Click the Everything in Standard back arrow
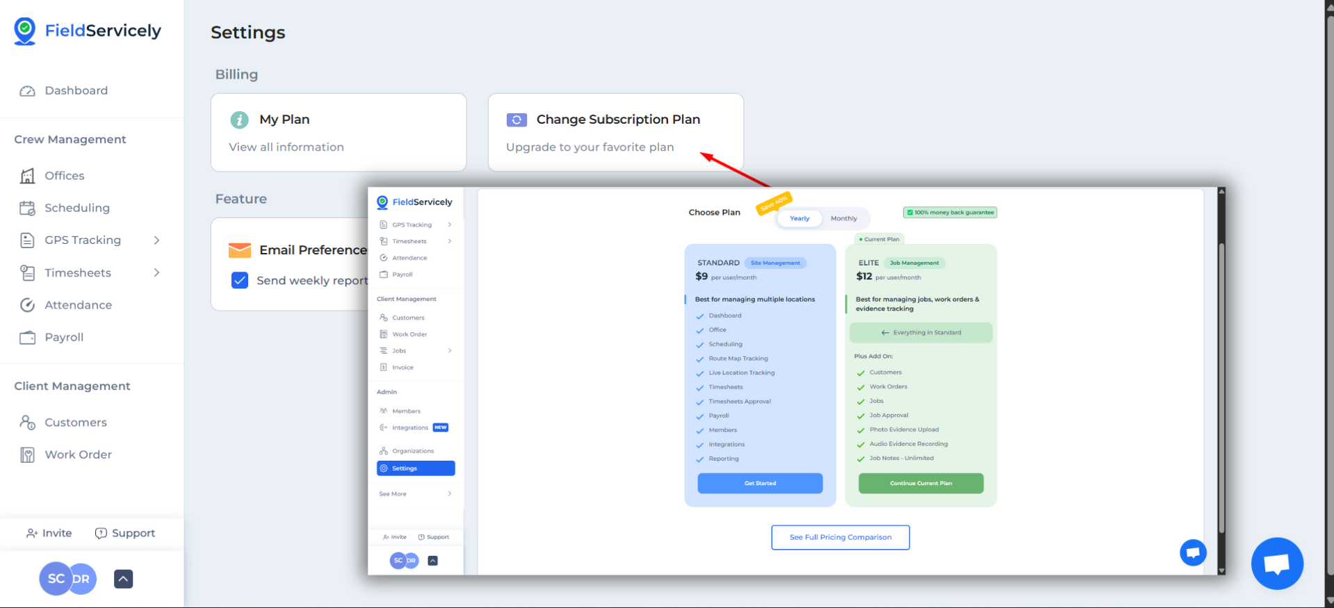1334x608 pixels. point(885,333)
